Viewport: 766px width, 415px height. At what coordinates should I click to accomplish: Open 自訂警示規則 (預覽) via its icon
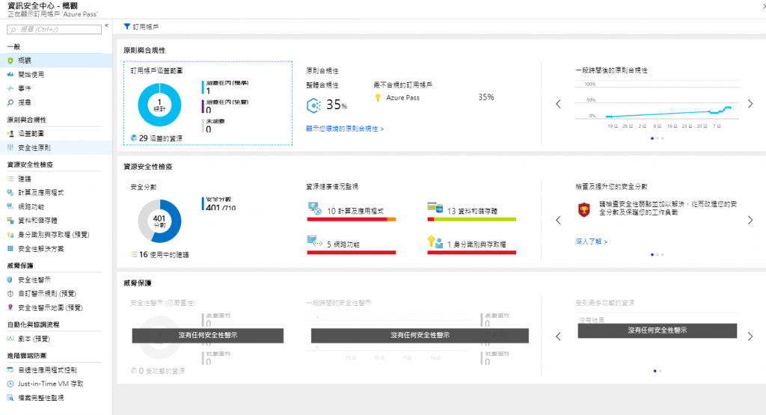tap(10, 293)
